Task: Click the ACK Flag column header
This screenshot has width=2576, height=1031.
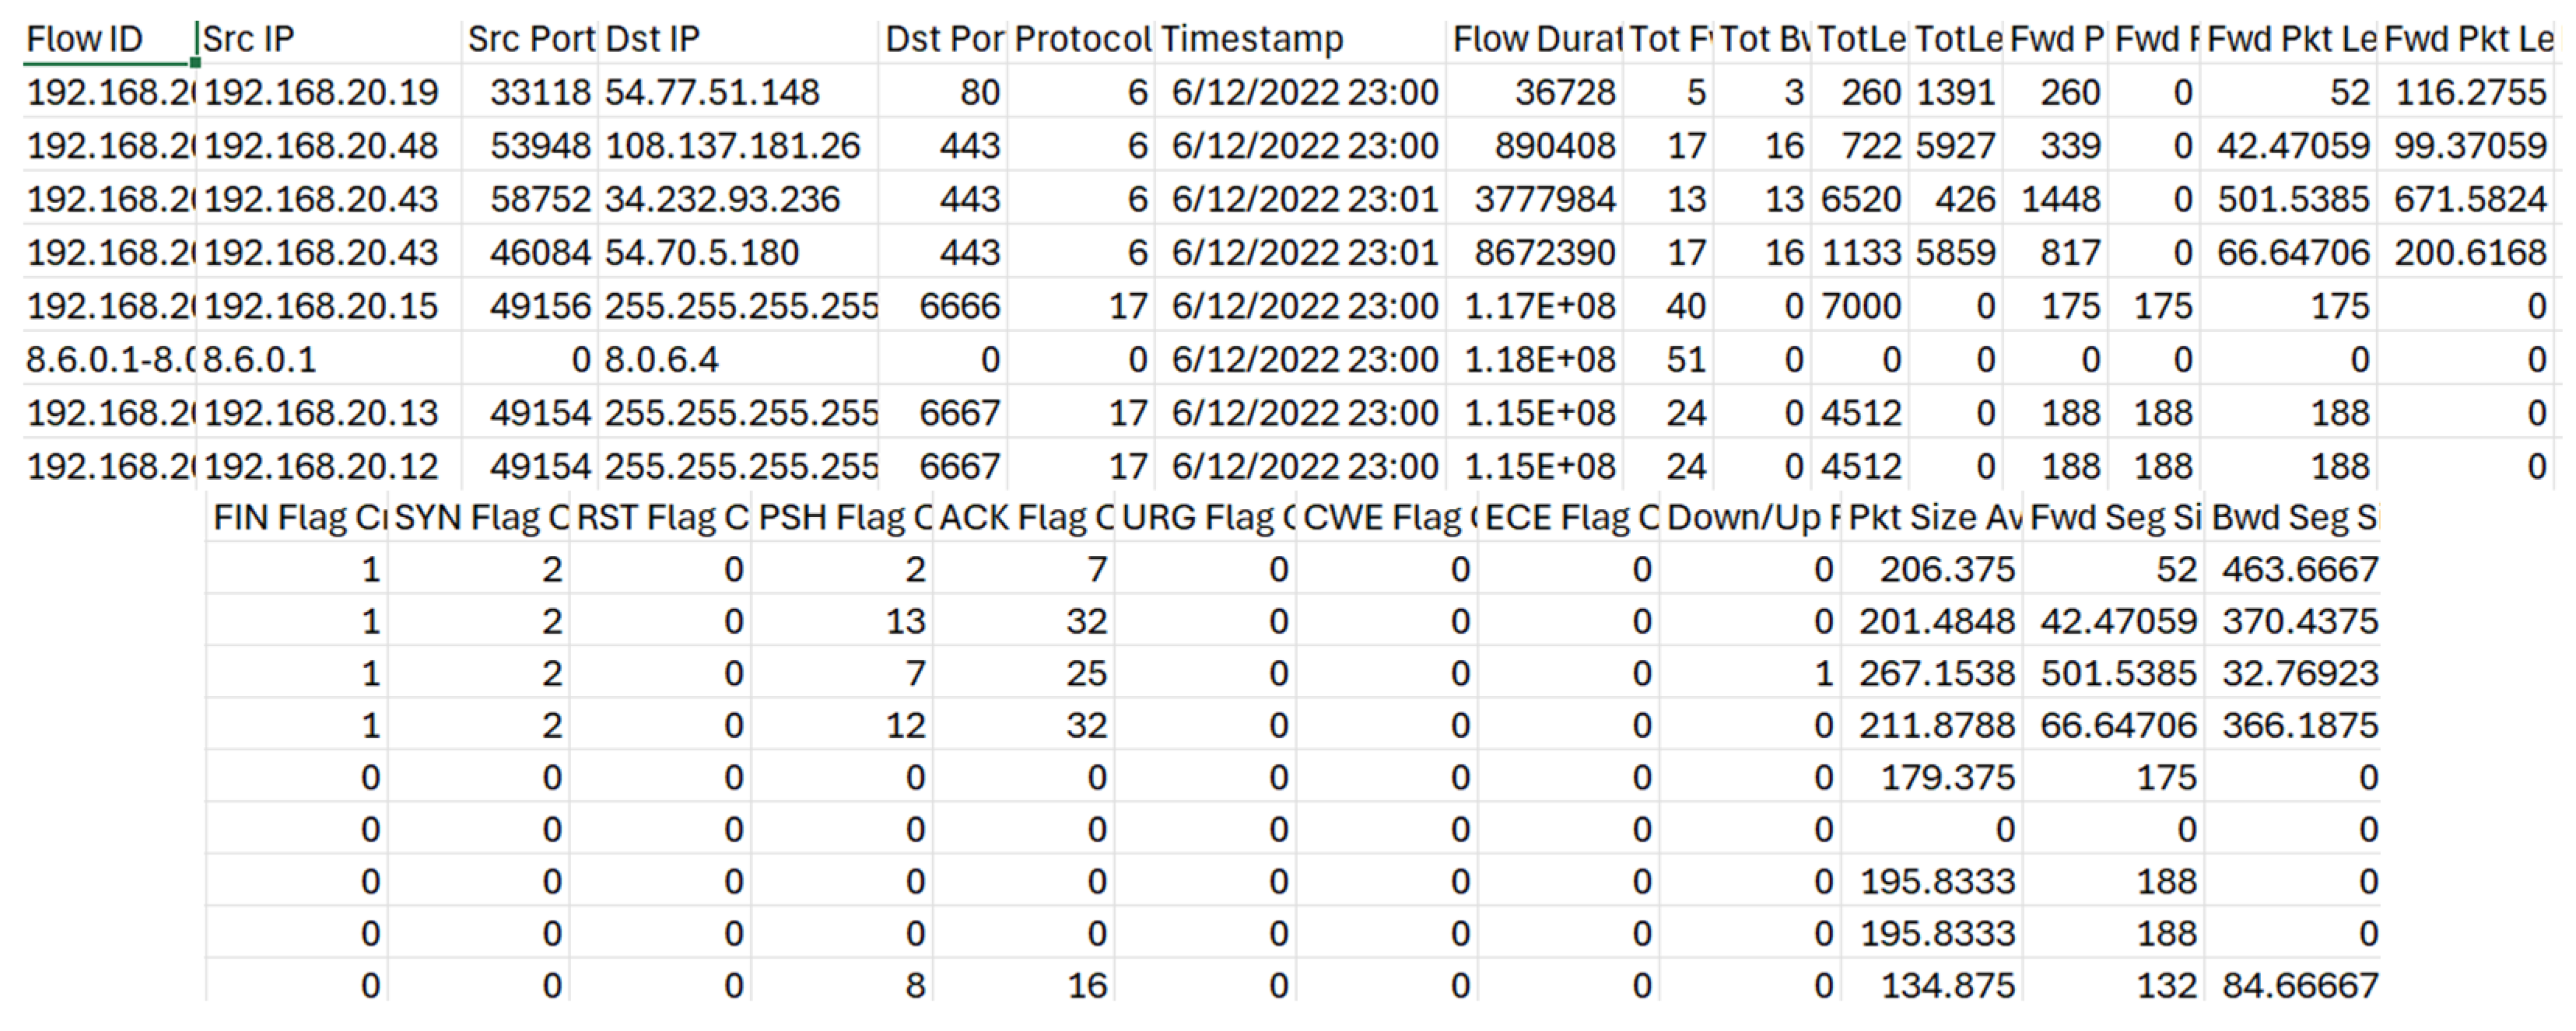Action: 1023,518
